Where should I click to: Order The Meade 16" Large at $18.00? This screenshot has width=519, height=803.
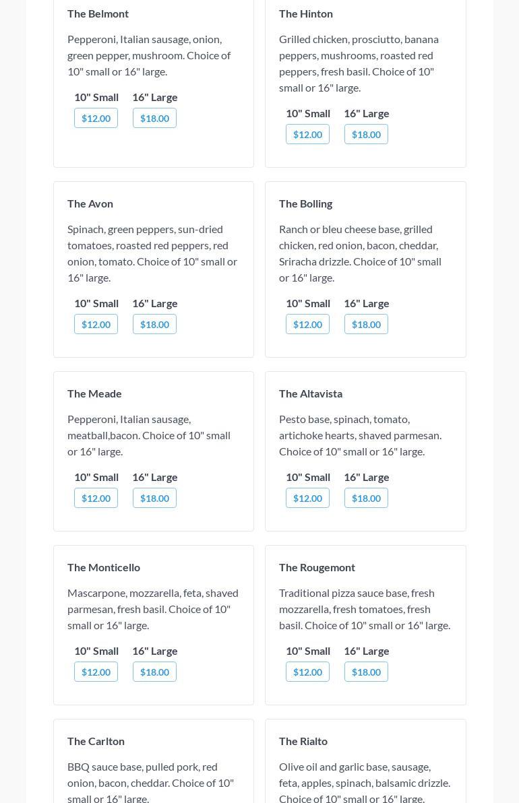point(154,499)
